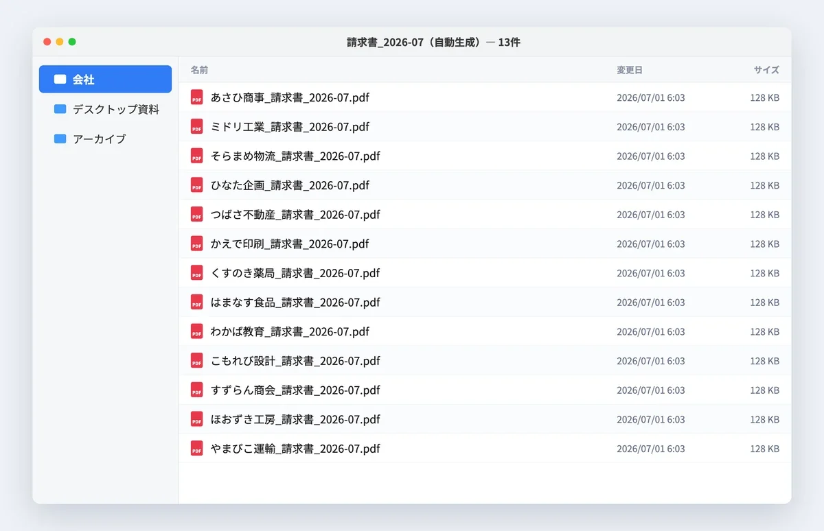Click the PDF icon of わかば教育 file
The image size is (824, 531).
[197, 331]
